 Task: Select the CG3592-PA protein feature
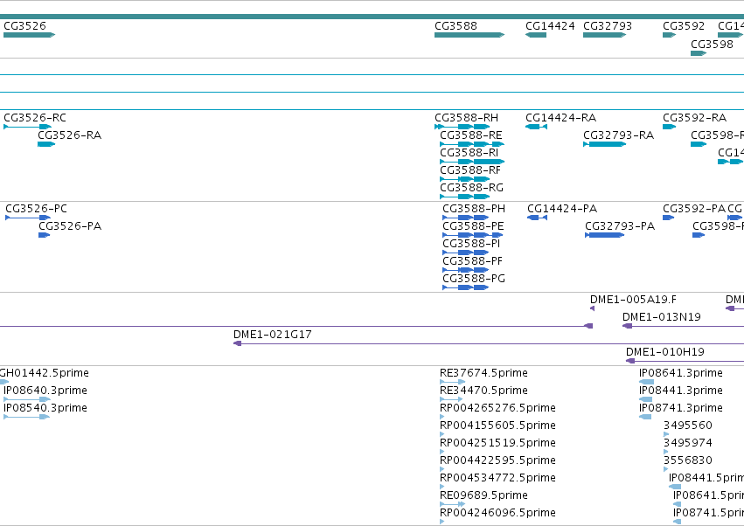click(669, 218)
